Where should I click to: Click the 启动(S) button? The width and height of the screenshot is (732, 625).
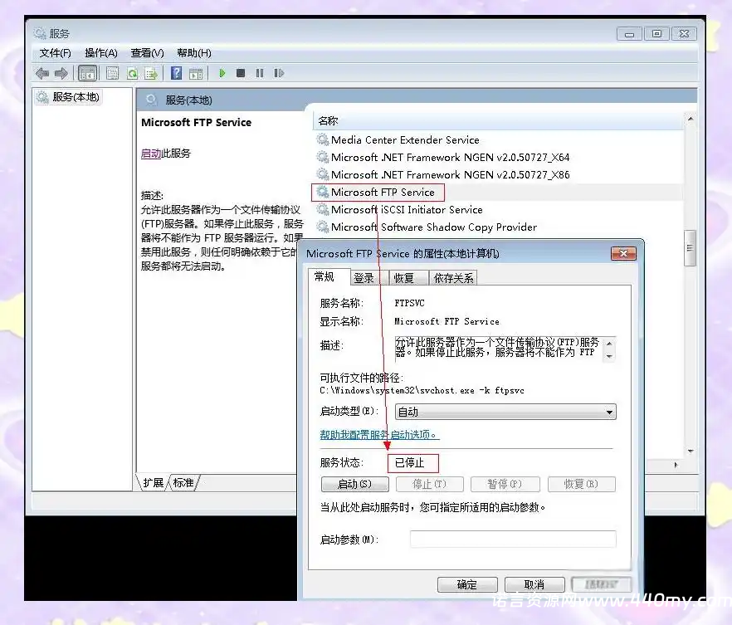pyautogui.click(x=355, y=484)
